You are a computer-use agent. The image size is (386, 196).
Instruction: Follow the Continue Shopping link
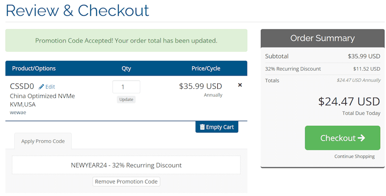[354, 157]
